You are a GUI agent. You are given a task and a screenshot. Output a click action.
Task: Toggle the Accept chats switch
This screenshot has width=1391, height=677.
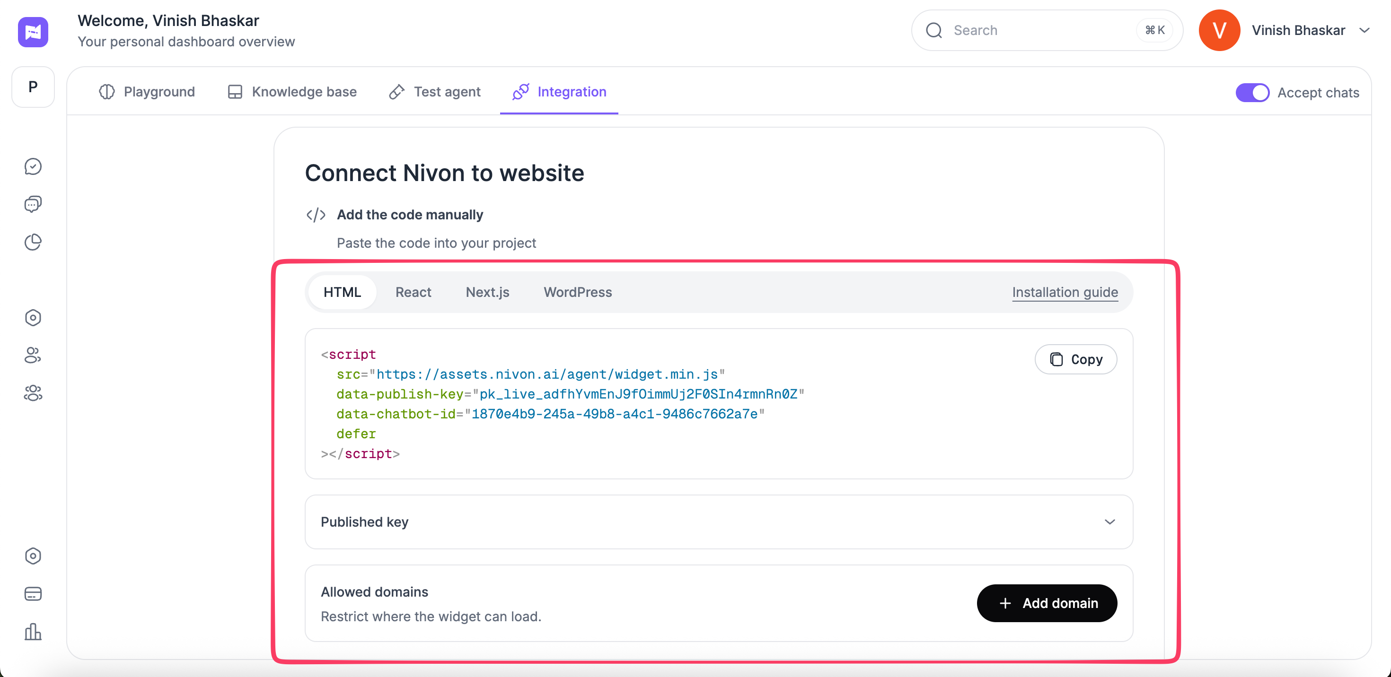pos(1252,92)
